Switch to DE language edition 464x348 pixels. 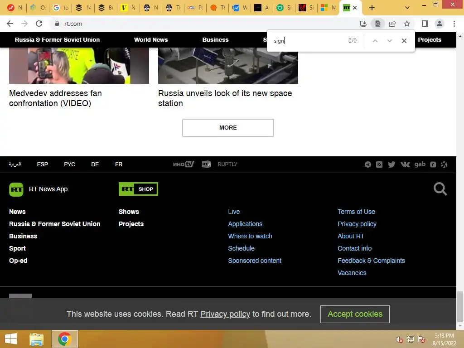coord(95,164)
